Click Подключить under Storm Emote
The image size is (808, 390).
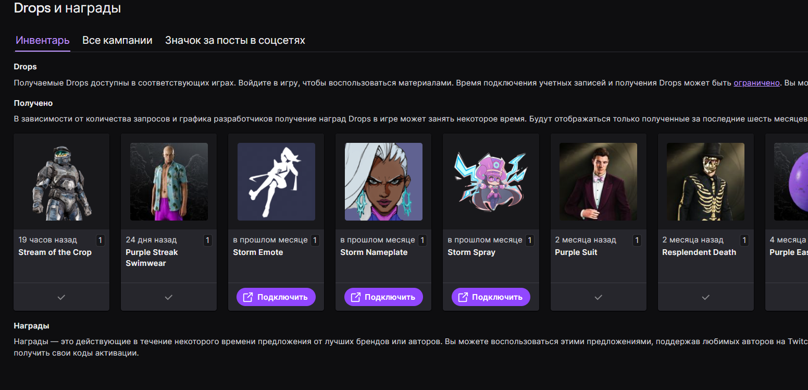(276, 297)
